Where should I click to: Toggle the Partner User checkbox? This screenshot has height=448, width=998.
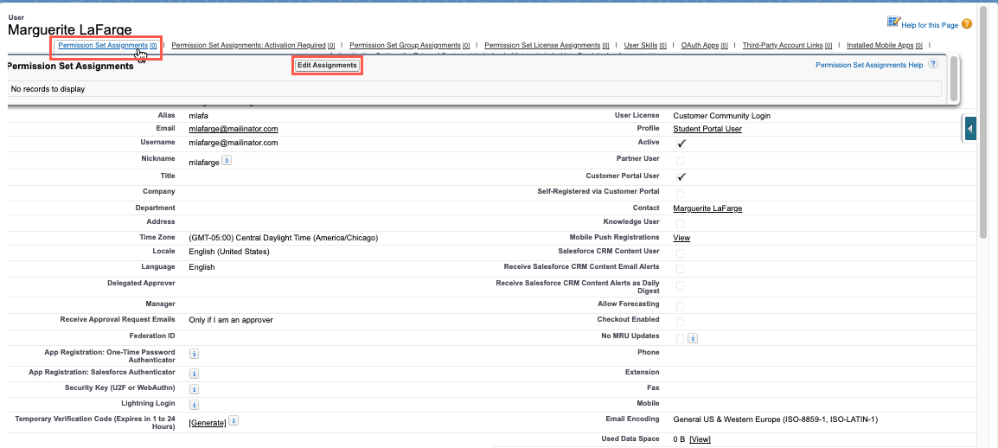click(x=681, y=160)
